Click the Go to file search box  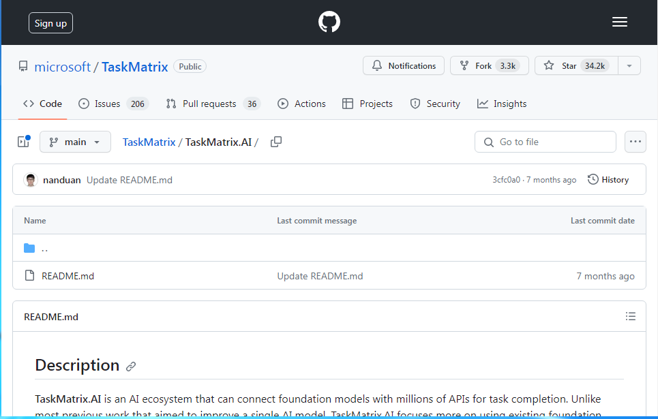tap(545, 142)
